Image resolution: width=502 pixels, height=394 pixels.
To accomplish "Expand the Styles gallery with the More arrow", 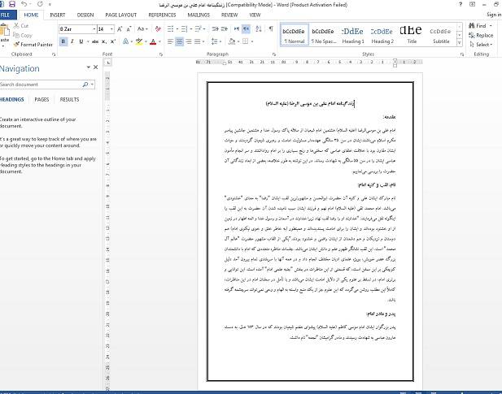I will 460,43.
